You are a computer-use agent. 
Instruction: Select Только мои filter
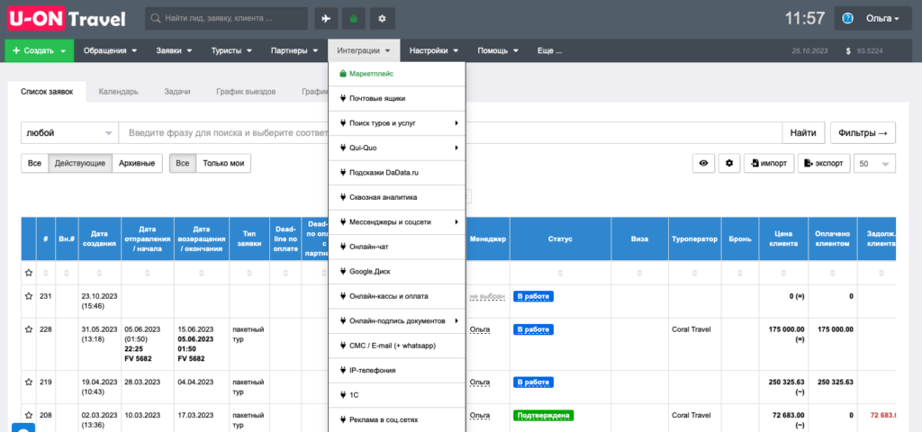pos(223,164)
